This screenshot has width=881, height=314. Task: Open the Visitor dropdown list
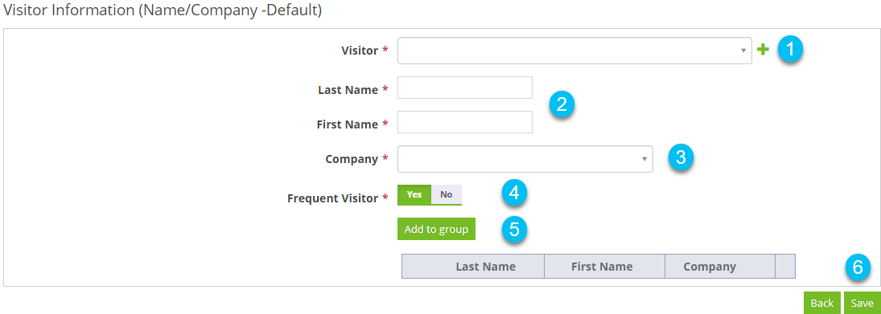click(x=574, y=51)
